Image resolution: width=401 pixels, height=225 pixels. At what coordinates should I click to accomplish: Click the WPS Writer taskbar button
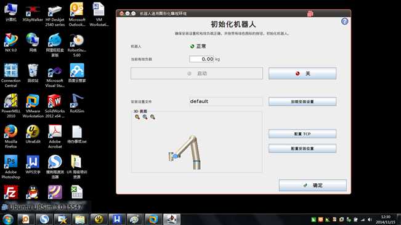tap(117, 219)
